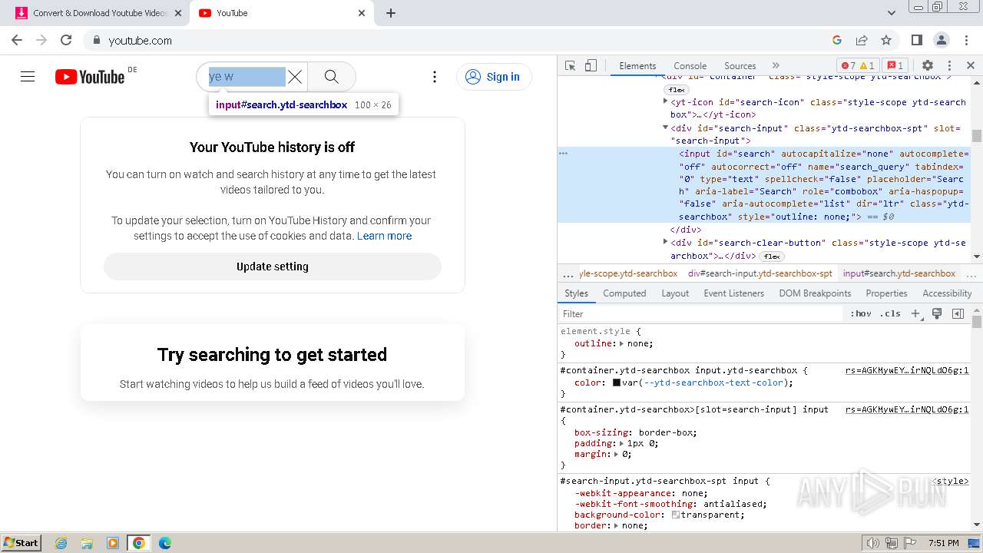The width and height of the screenshot is (983, 553).
Task: Switch to the Elements panel tab
Action: pos(637,66)
